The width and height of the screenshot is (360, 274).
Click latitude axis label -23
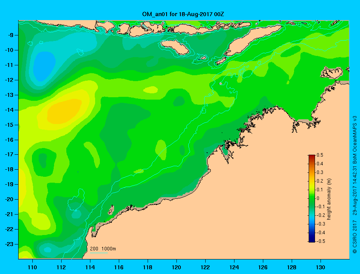[9, 244]
